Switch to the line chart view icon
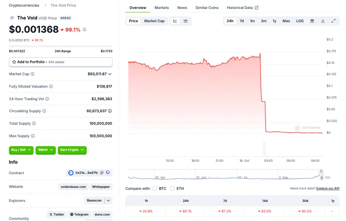346x221 pixels. point(175,21)
